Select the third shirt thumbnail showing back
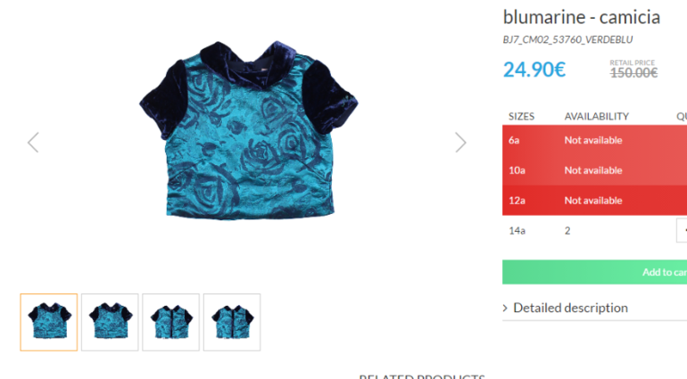 171,322
